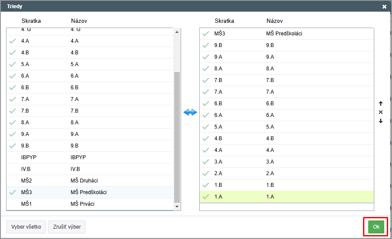
Task: Click scroll down arrow of left list
Action: (x=177, y=207)
